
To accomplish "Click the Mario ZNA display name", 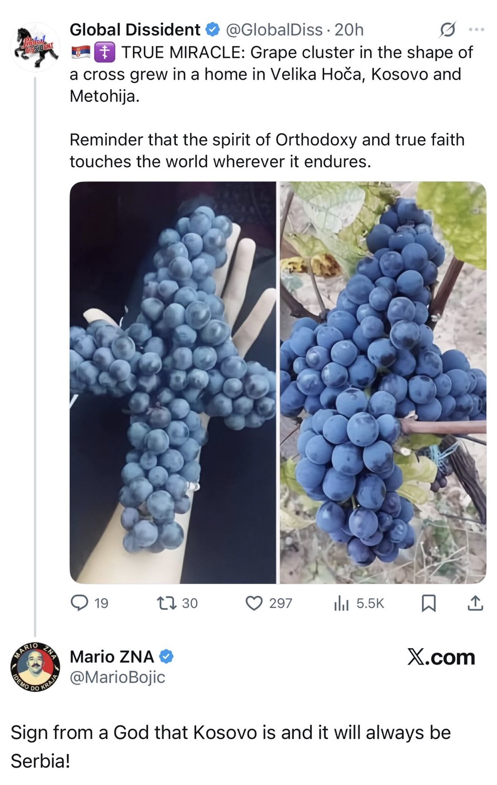I will [x=112, y=657].
